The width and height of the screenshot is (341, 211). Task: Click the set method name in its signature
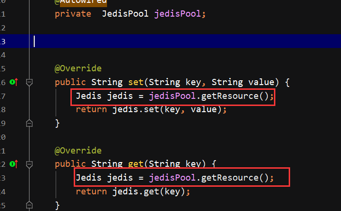tap(136, 82)
